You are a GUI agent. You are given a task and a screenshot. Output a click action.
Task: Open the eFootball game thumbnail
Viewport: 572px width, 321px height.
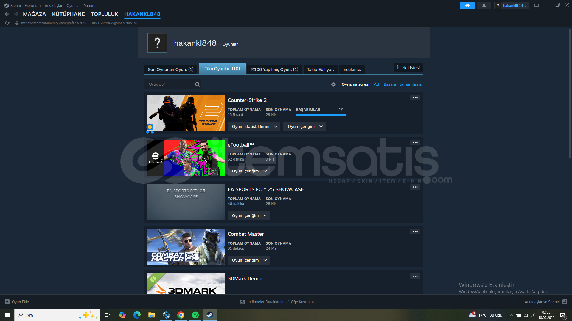click(186, 158)
